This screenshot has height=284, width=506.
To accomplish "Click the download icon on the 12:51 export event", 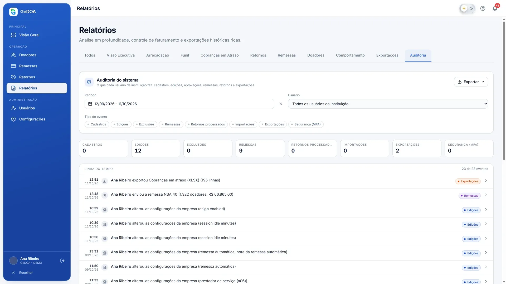I will (x=105, y=181).
